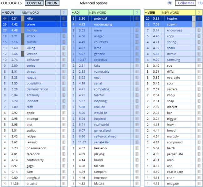Select the adjective real-world
The height and width of the screenshot is (187, 203).
pyautogui.click(x=101, y=125)
